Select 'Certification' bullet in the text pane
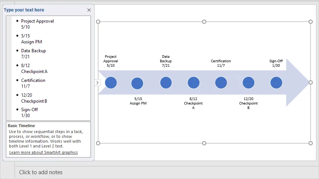 coord(33,80)
